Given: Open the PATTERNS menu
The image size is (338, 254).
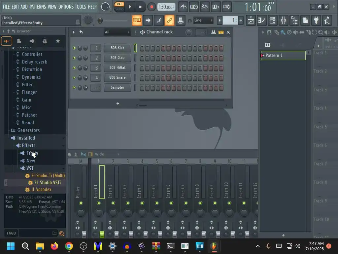Looking at the screenshot, I should click(38, 7).
